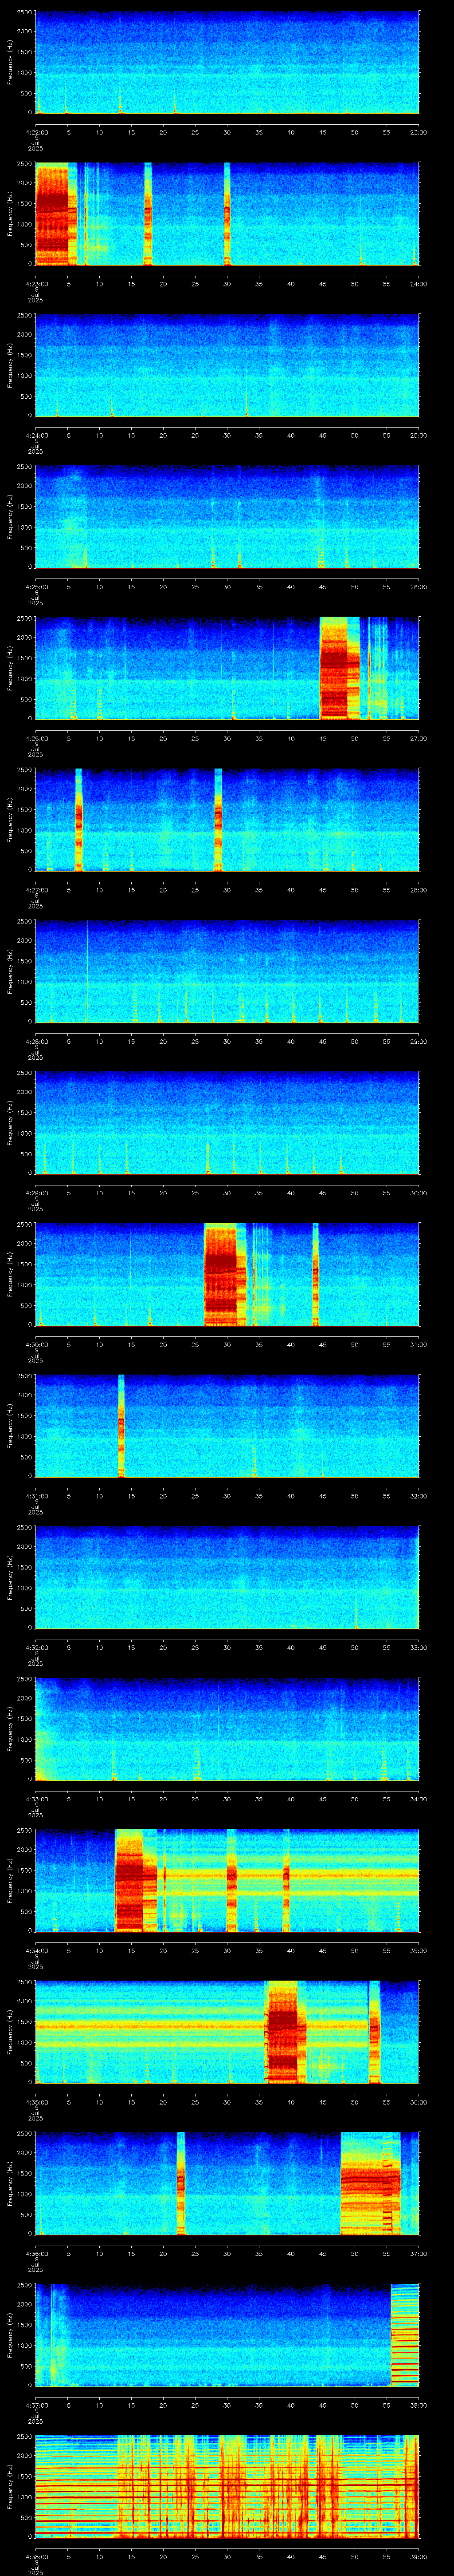Image resolution: width=454 pixels, height=2576 pixels.
Task: Select the wide red burst in the 4:26:00 spectrogram
Action: tap(339, 668)
